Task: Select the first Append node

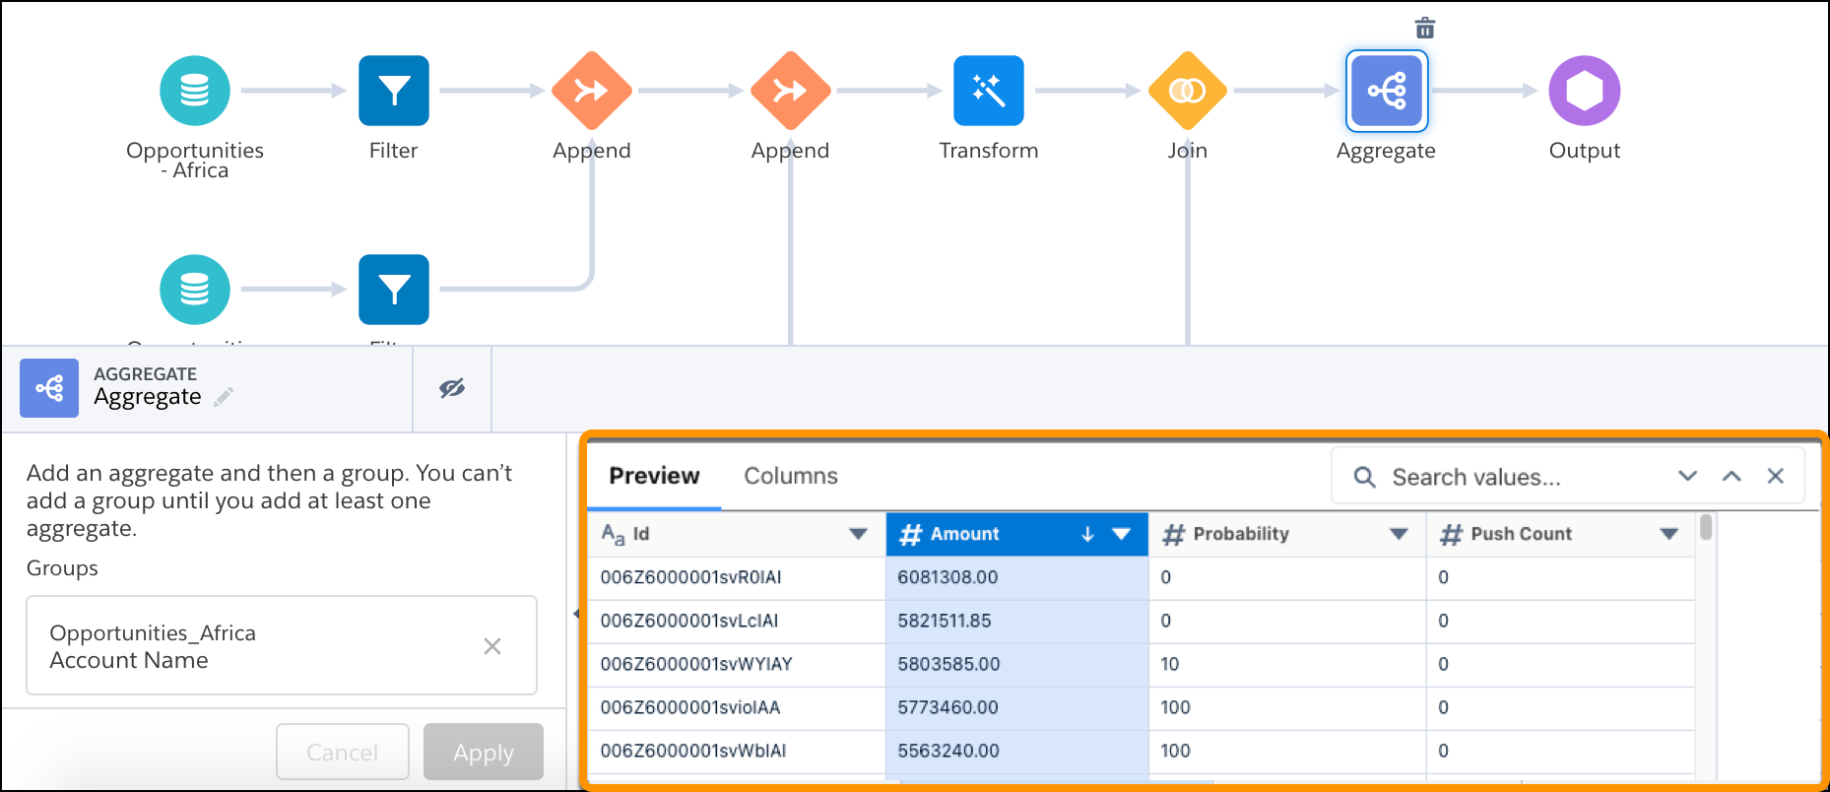Action: pos(591,91)
